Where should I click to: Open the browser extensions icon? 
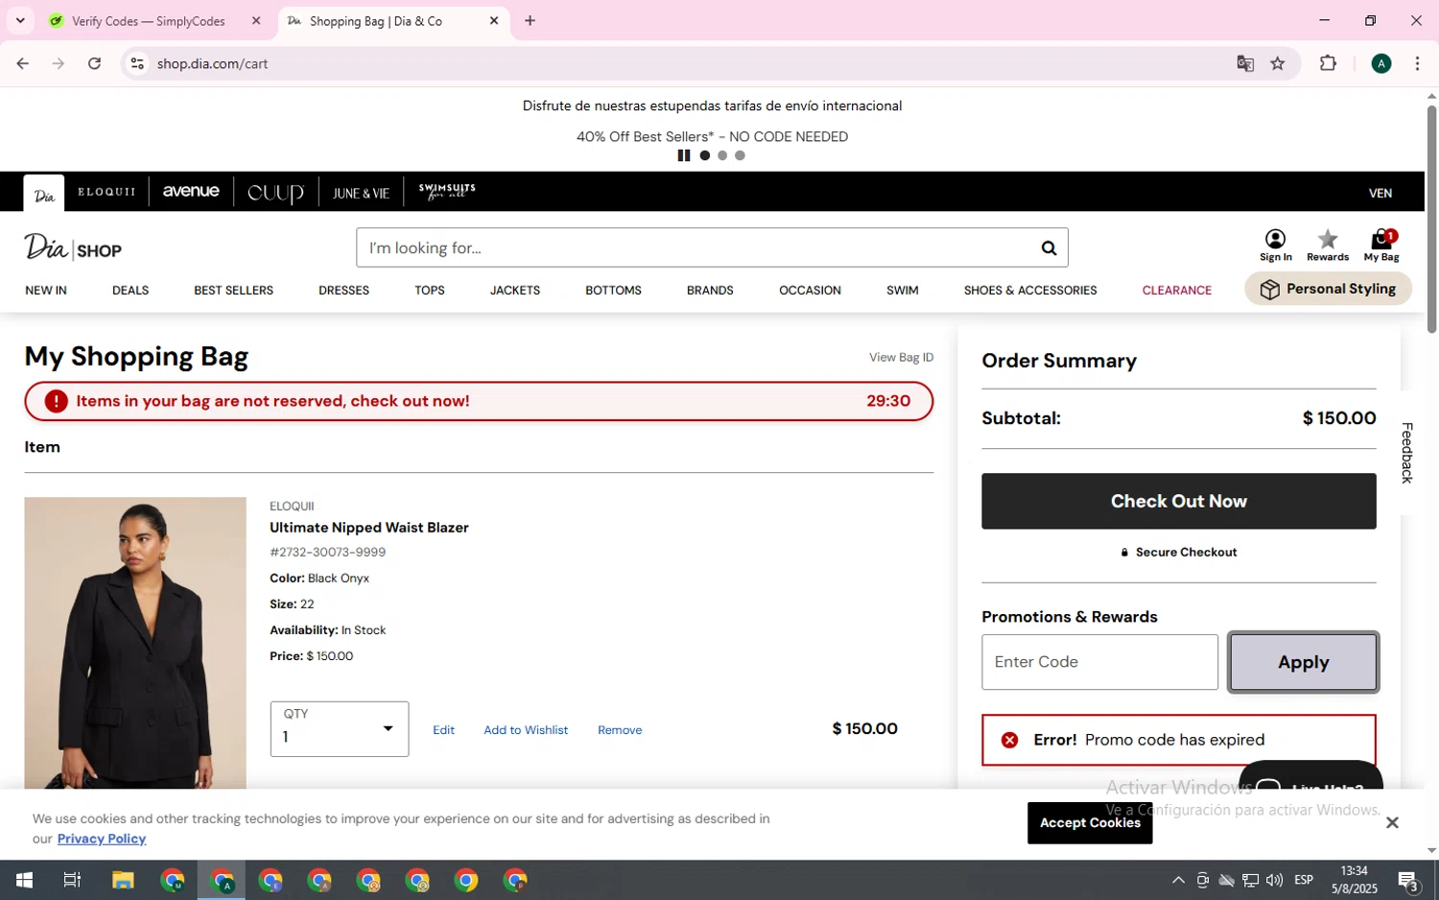[1328, 63]
